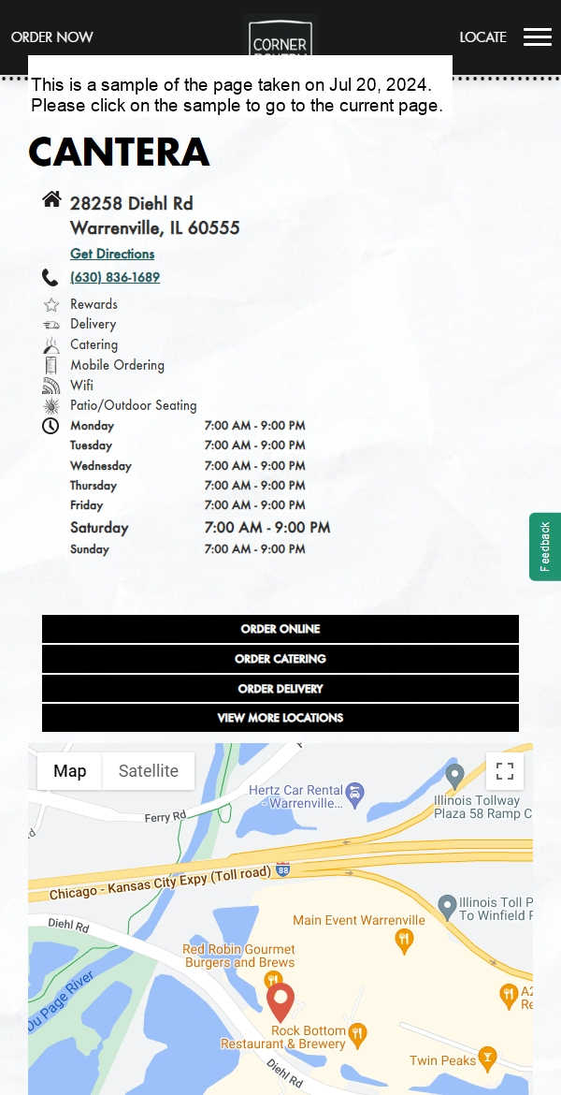Image resolution: width=561 pixels, height=1095 pixels.
Task: Select the Illinois Tollway Plaza 58 marker
Action: [455, 776]
